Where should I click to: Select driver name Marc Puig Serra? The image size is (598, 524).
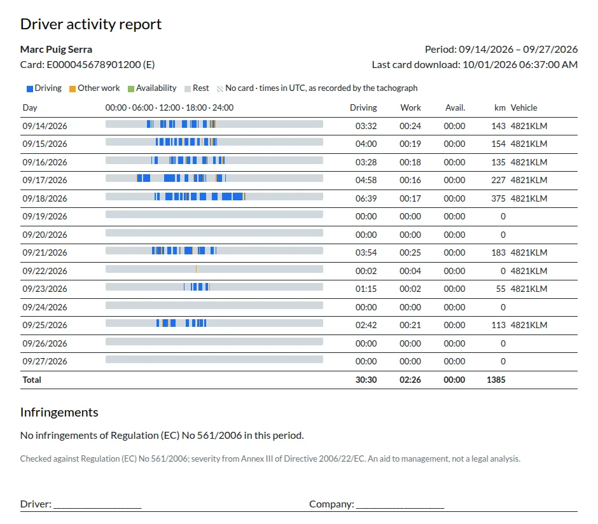pos(56,50)
